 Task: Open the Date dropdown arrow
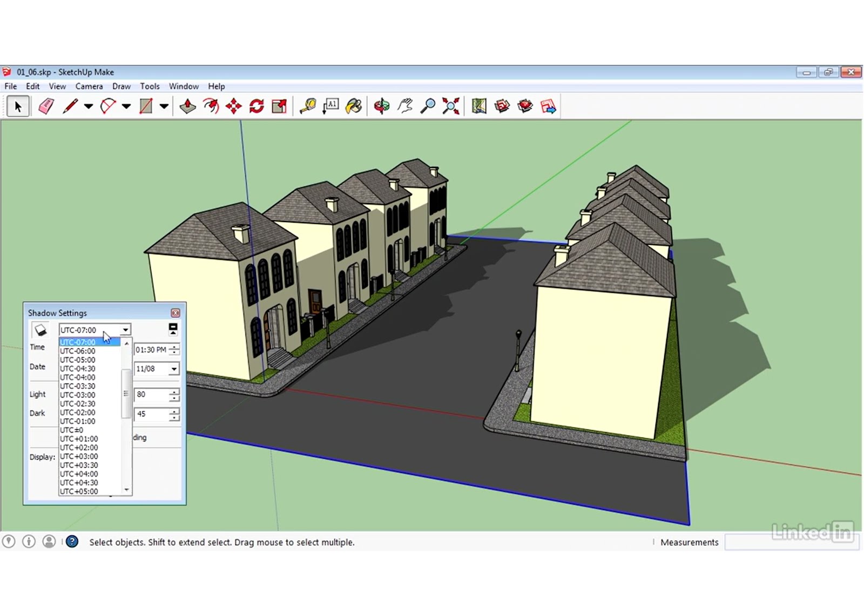174,369
